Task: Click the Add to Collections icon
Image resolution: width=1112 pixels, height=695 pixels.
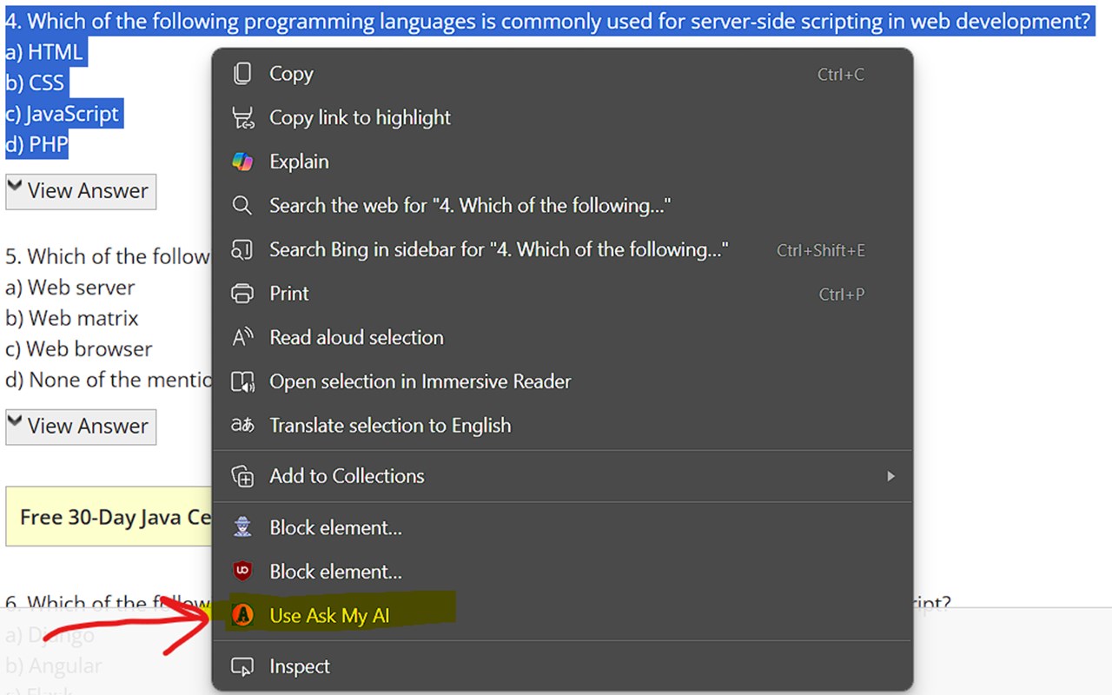Action: click(242, 476)
